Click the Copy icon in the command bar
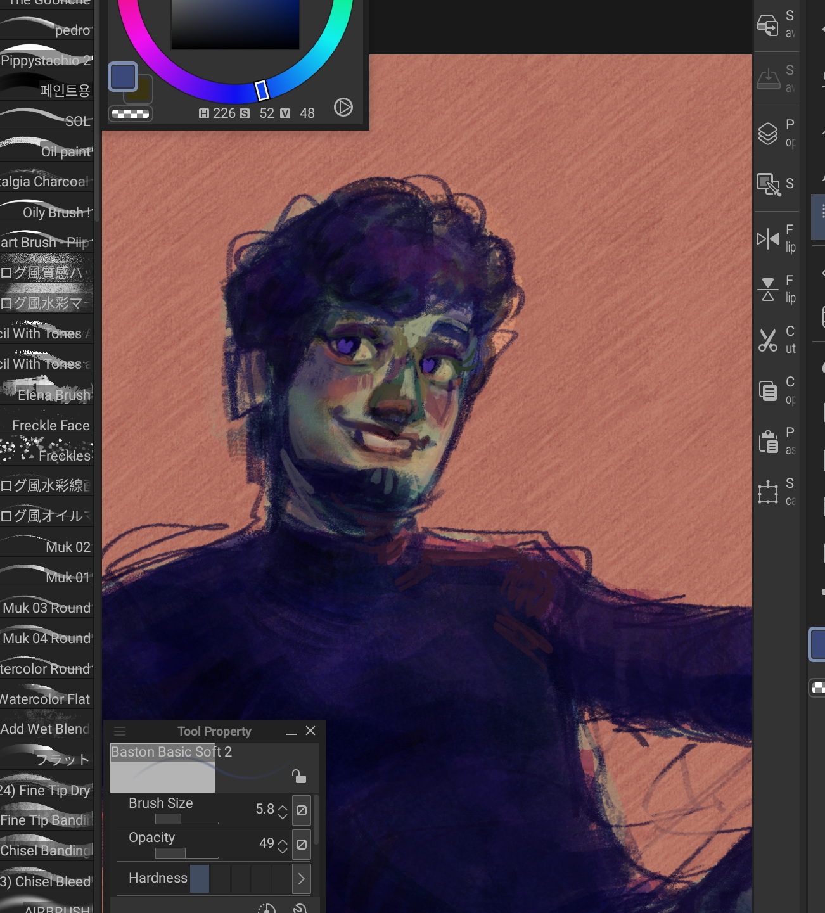 click(768, 391)
